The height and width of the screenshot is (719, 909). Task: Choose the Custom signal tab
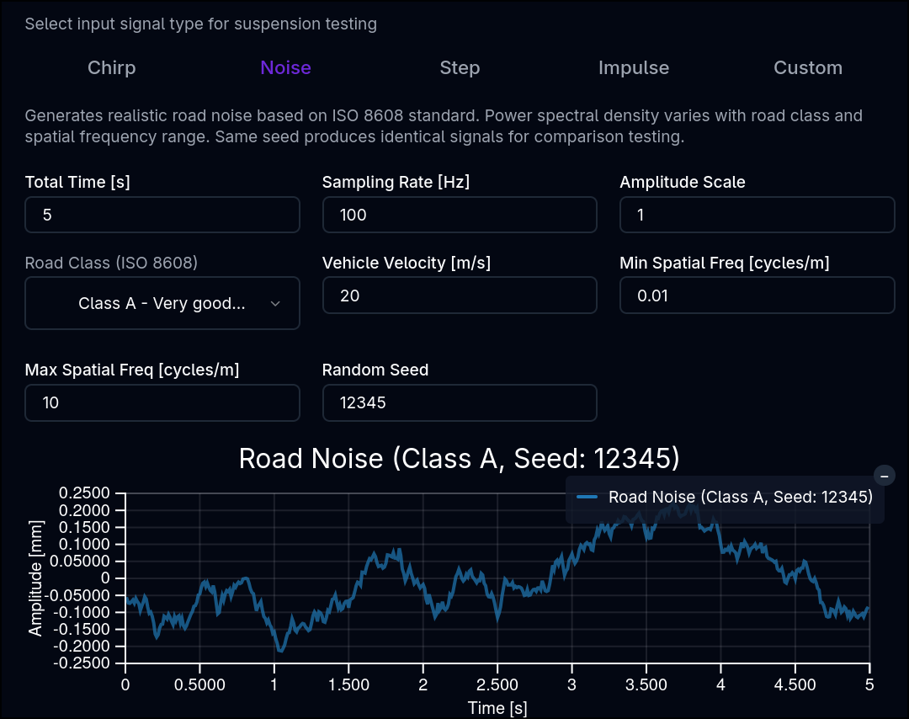[807, 68]
